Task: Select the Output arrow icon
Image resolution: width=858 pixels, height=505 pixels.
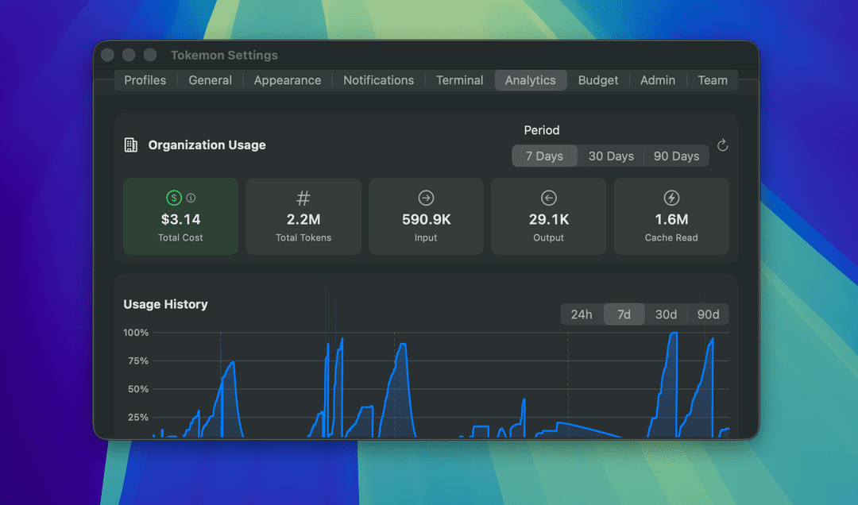Action: 548,198
